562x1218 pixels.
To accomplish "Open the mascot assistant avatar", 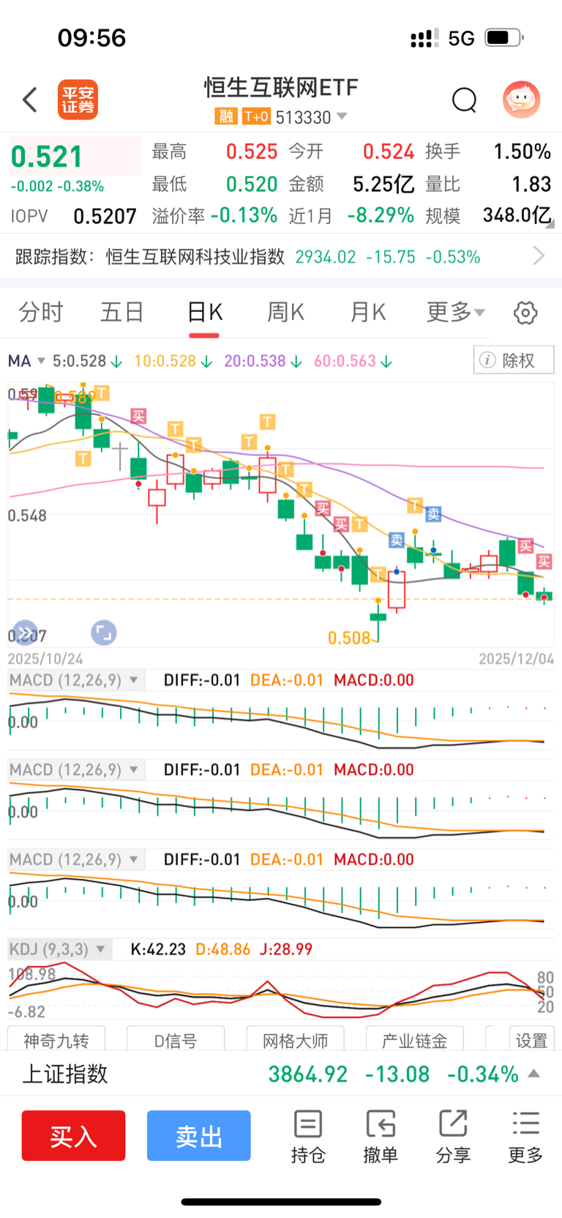I will (521, 99).
